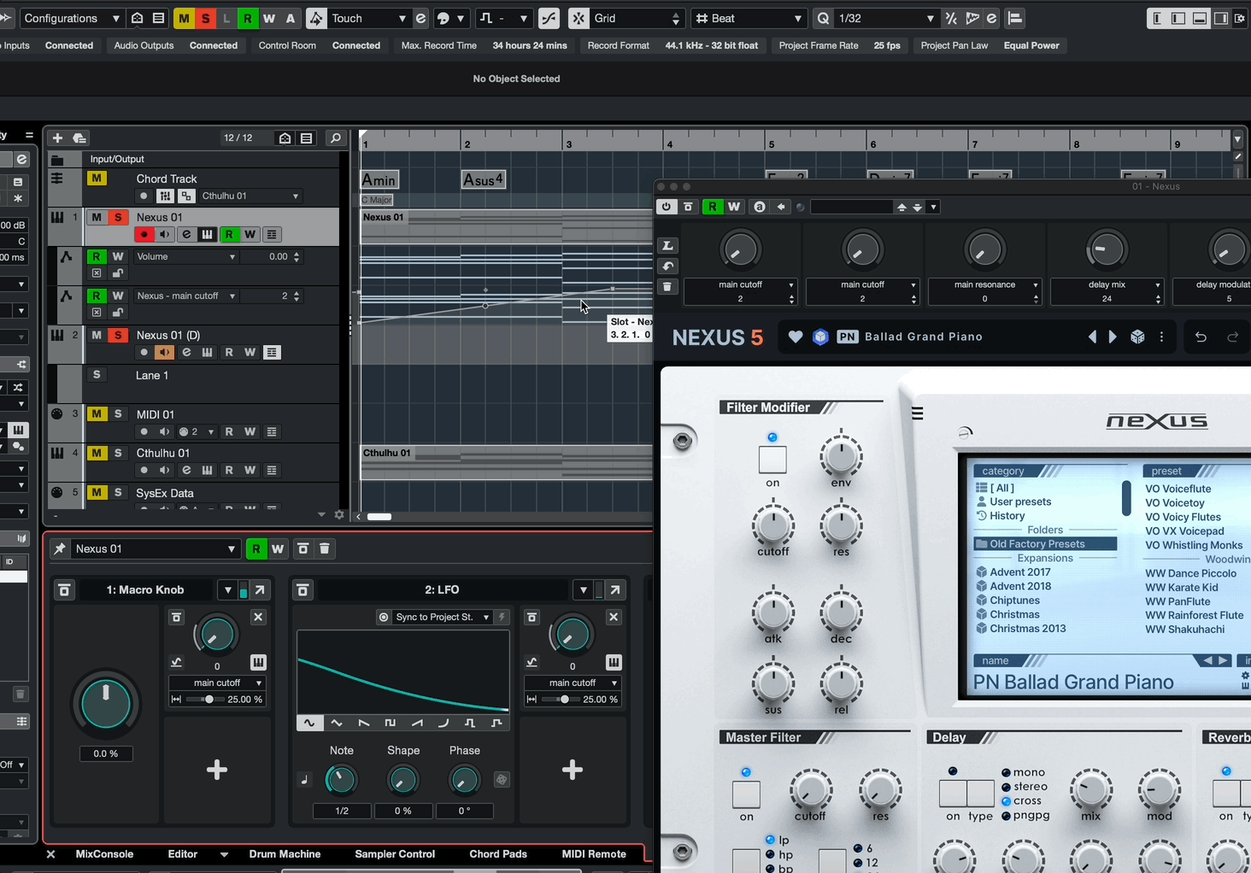Viewport: 1251px width, 873px height.
Task: Open the Volume automation parameter dropdown
Action: click(185, 256)
